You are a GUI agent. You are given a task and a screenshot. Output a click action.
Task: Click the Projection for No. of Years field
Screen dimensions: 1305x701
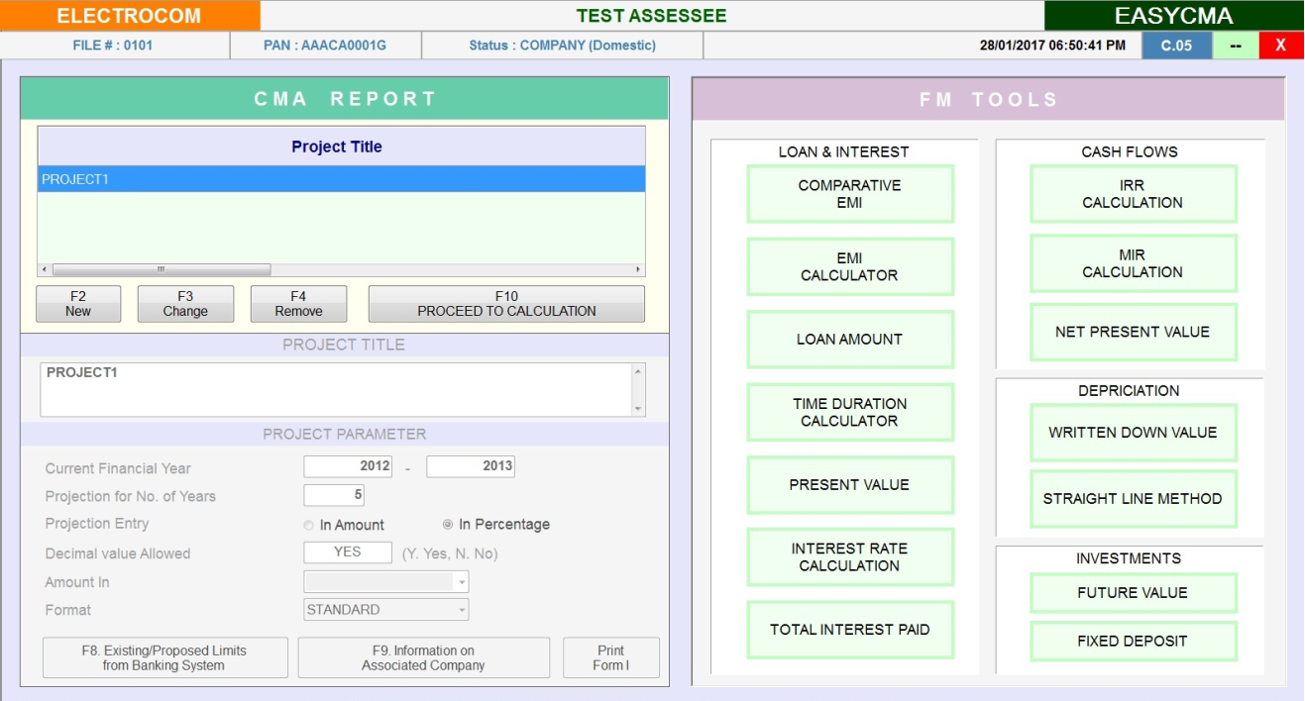334,495
